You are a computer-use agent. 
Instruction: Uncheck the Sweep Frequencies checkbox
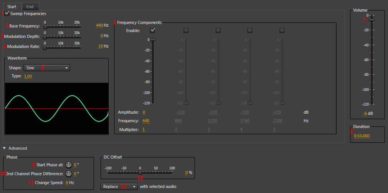click(x=7, y=14)
